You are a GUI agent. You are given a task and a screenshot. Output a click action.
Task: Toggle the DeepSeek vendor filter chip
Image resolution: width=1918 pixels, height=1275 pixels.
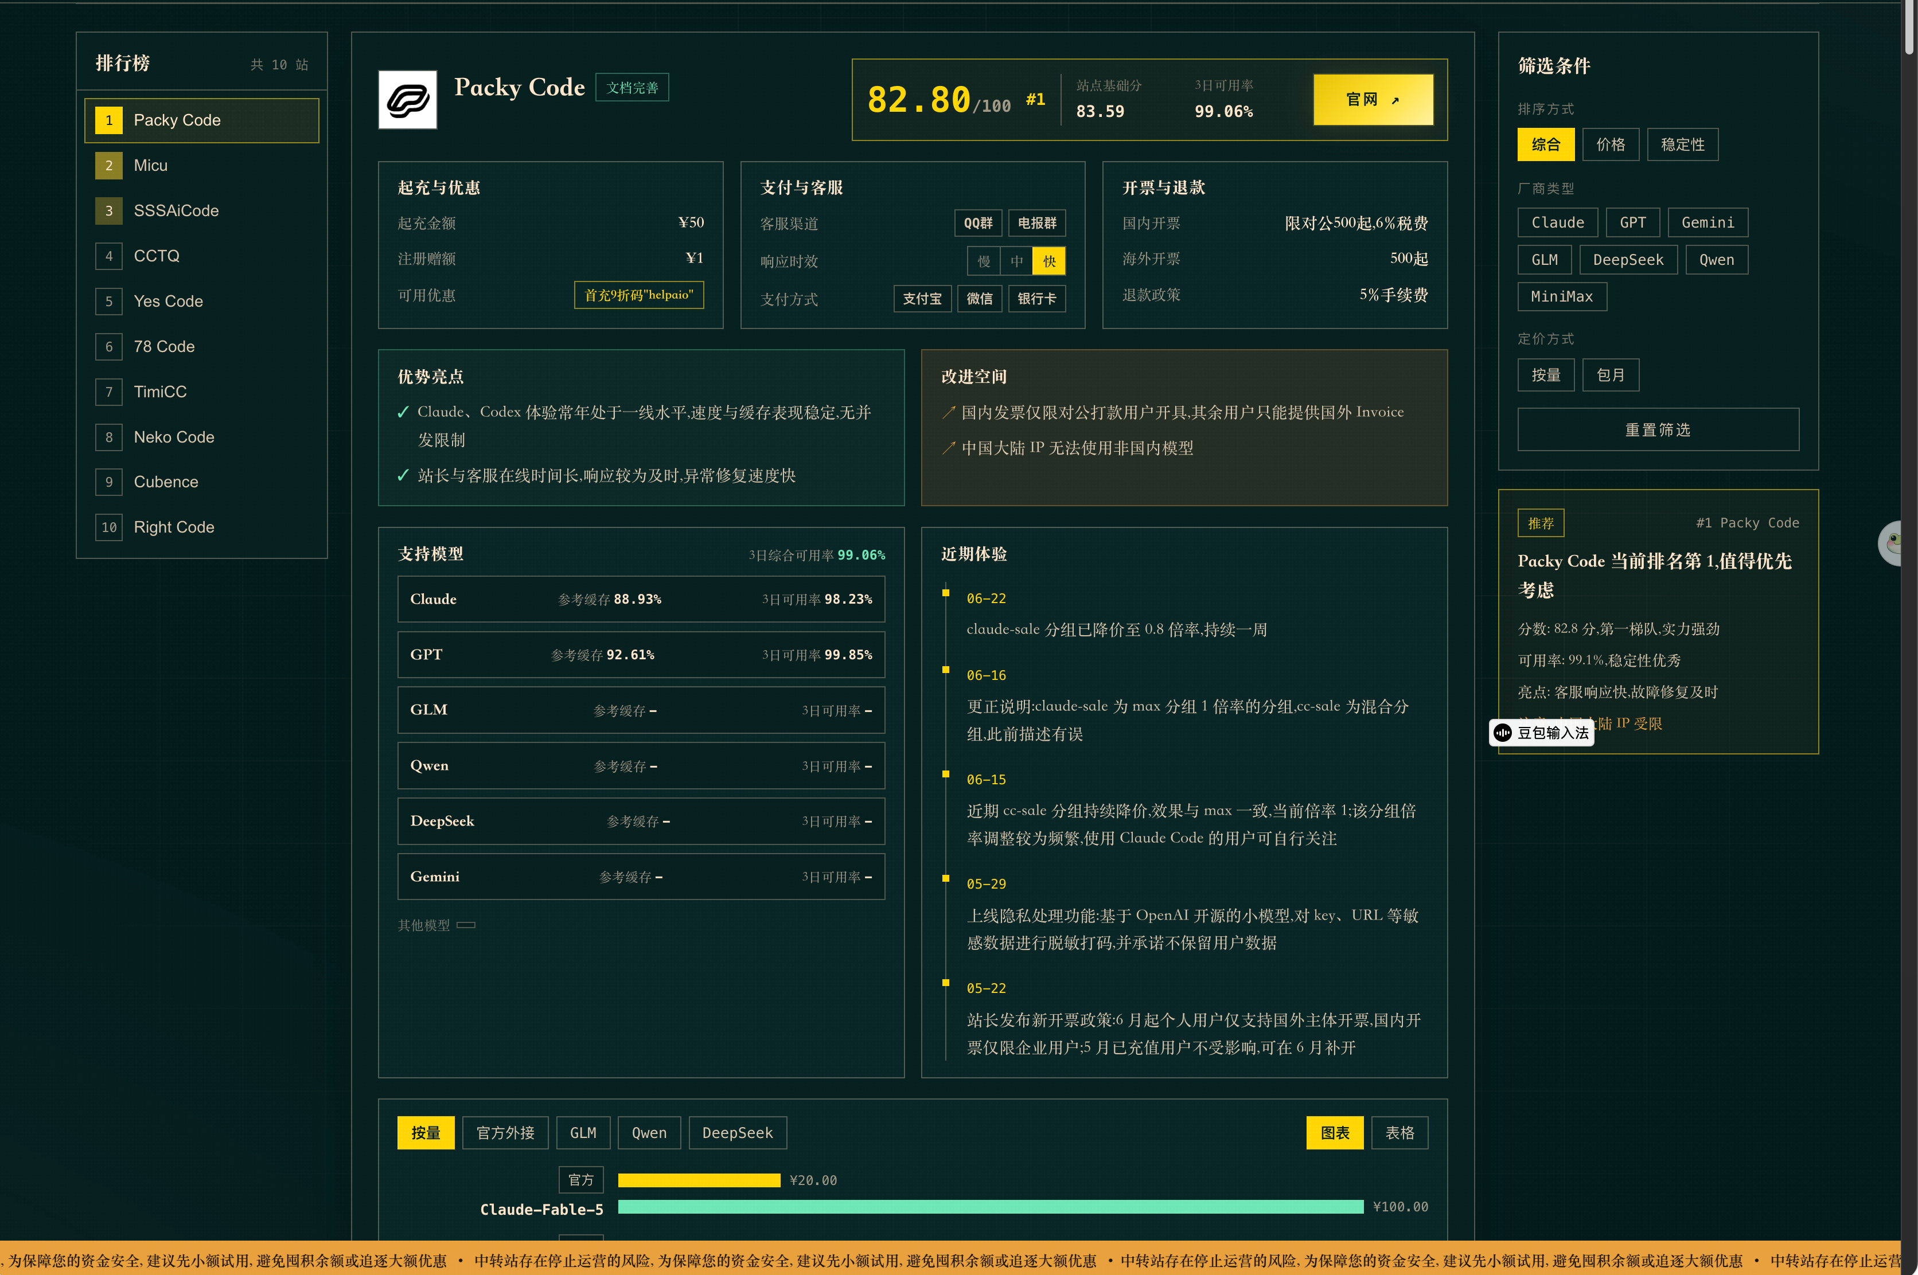coord(1628,260)
